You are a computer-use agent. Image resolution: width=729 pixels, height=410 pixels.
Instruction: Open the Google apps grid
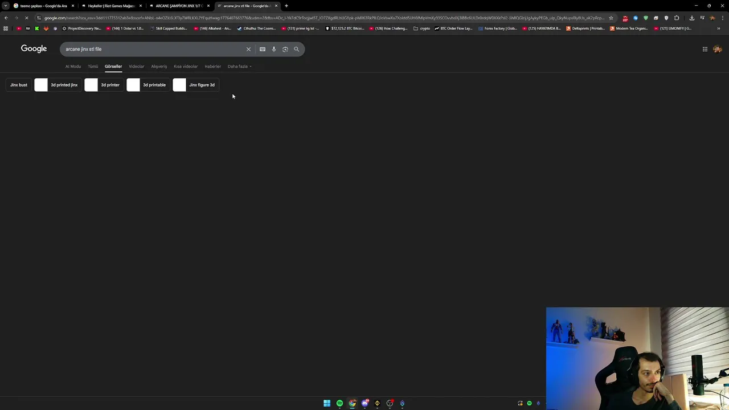click(x=705, y=49)
